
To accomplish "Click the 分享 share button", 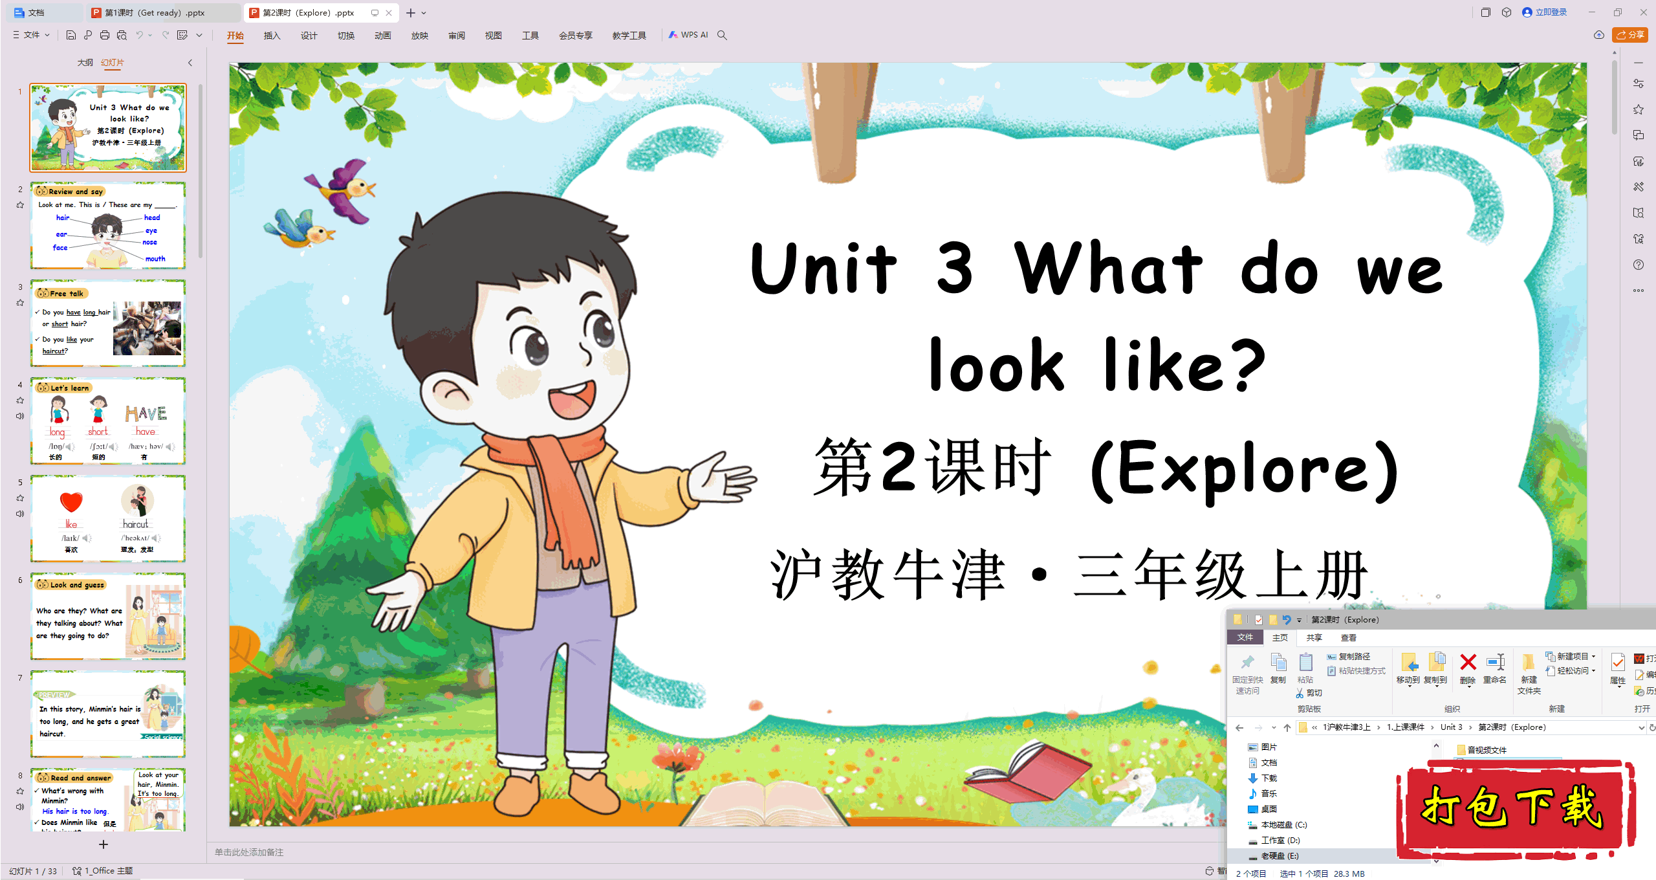I will tap(1630, 35).
